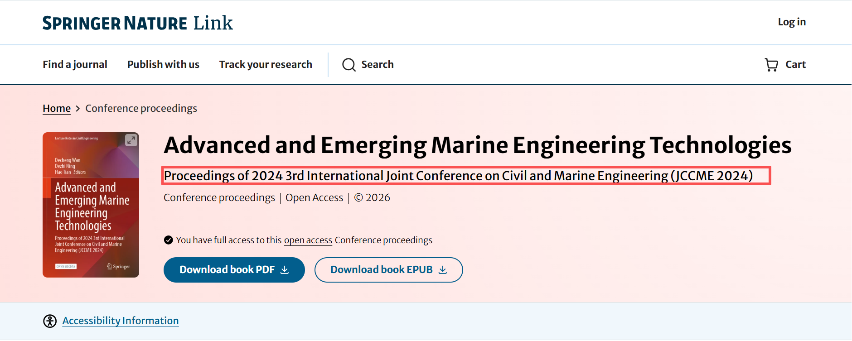Click the download arrow in EPUB button
Screen dimensions: 852x341
[x=443, y=270]
